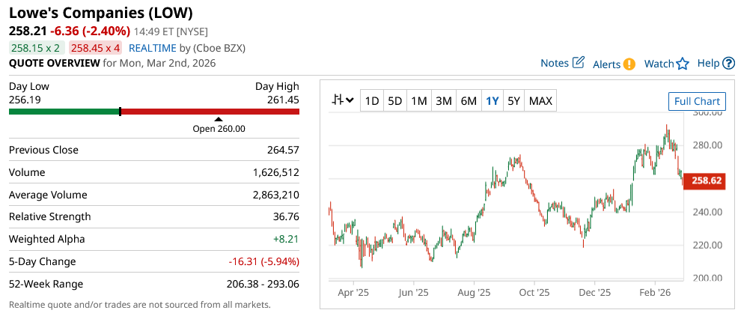This screenshot has height=313, width=741.
Task: Show the MAX chart range
Action: pos(540,101)
